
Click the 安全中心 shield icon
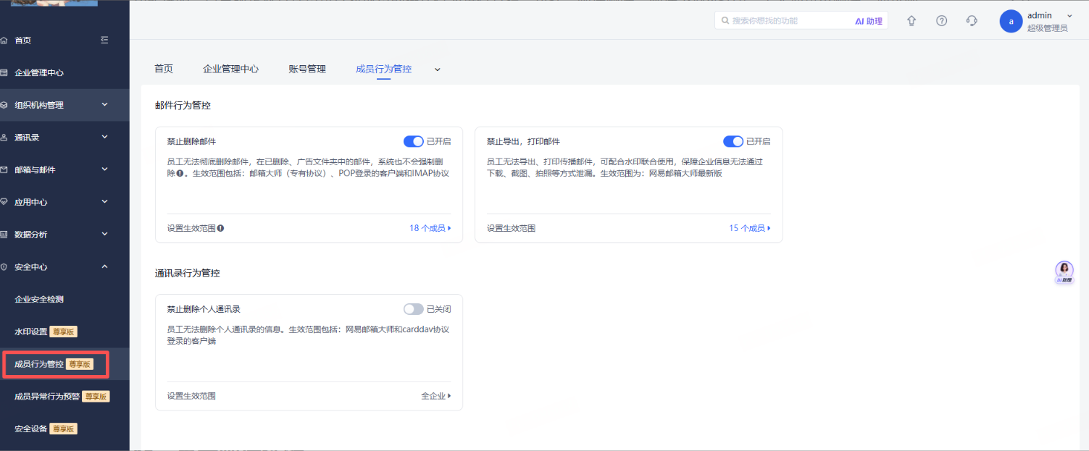coord(4,267)
